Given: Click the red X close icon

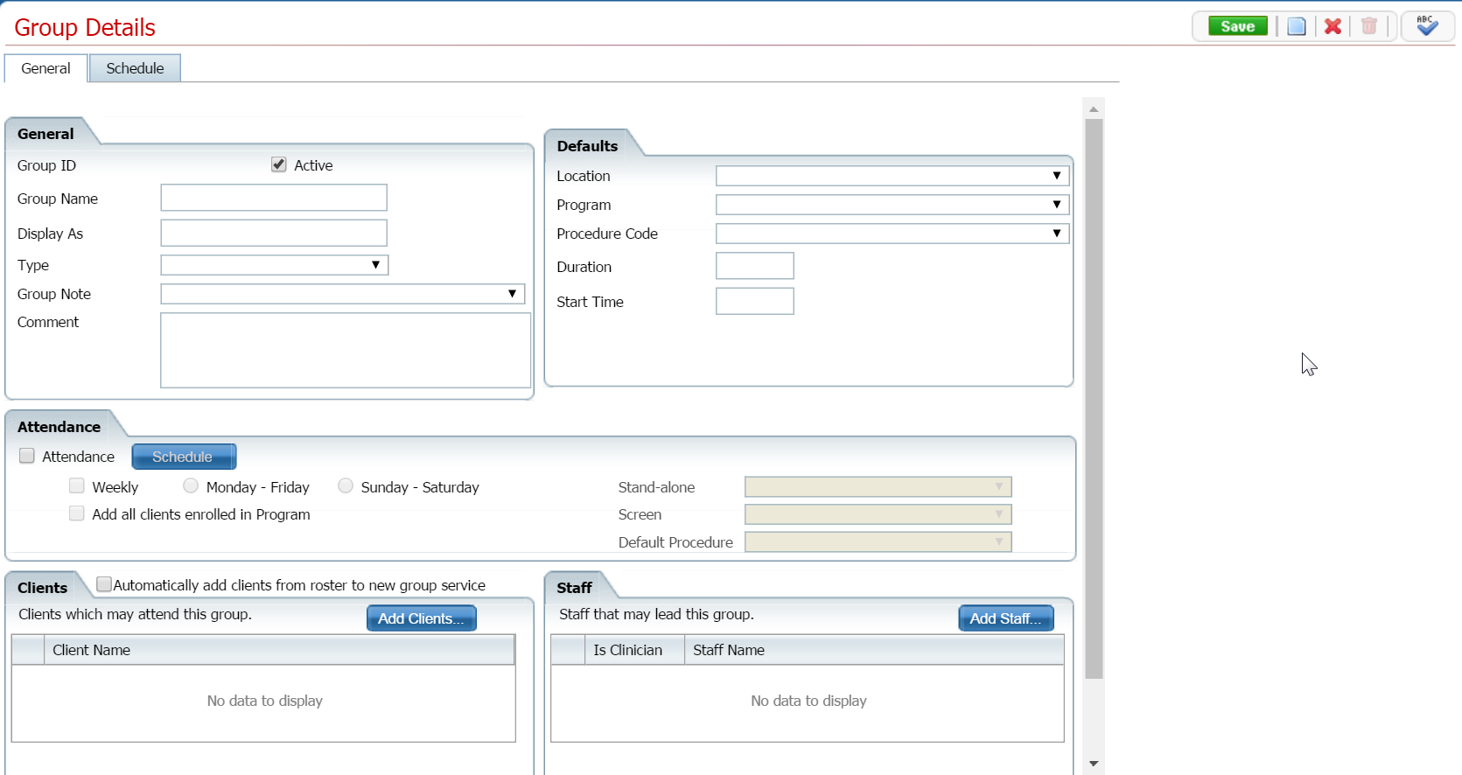Looking at the screenshot, I should (x=1333, y=26).
